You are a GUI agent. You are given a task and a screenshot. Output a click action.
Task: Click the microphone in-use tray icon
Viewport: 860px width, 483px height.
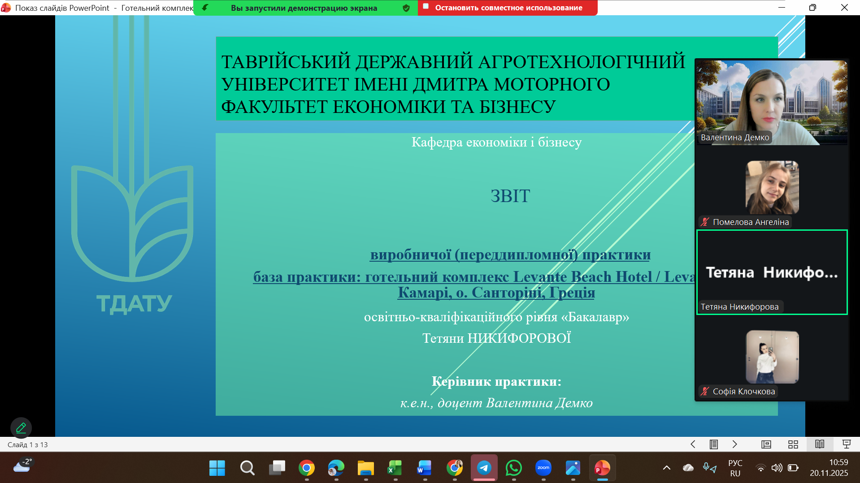[709, 468]
